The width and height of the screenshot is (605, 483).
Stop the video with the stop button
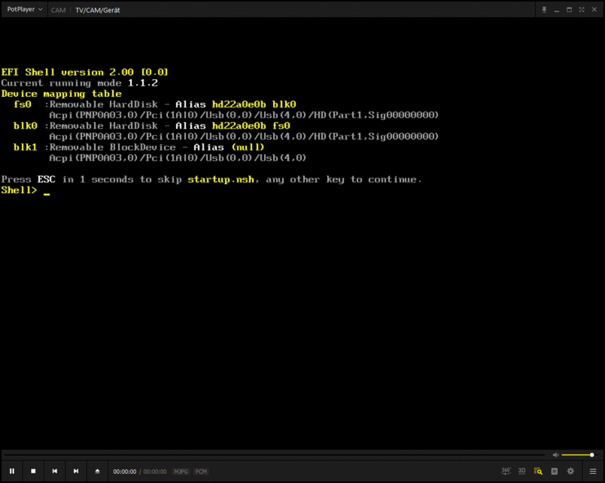tap(33, 471)
